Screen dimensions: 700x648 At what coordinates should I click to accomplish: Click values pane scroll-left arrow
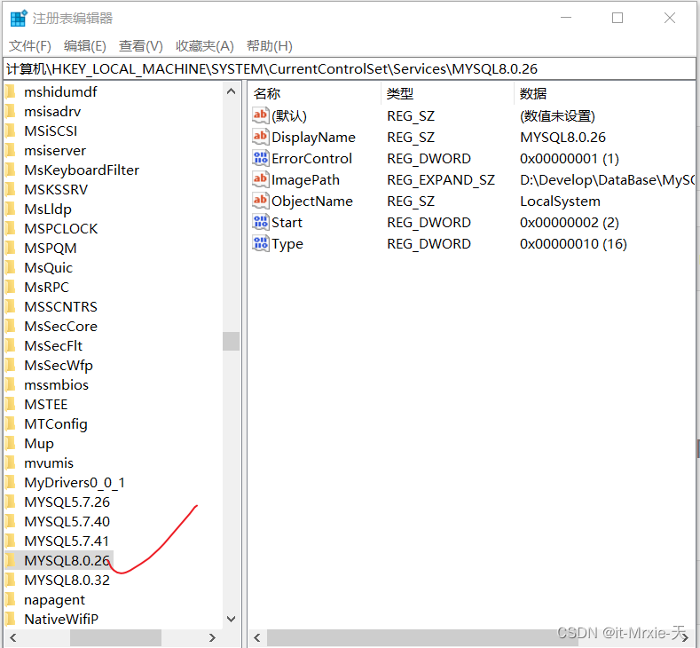pyautogui.click(x=256, y=637)
